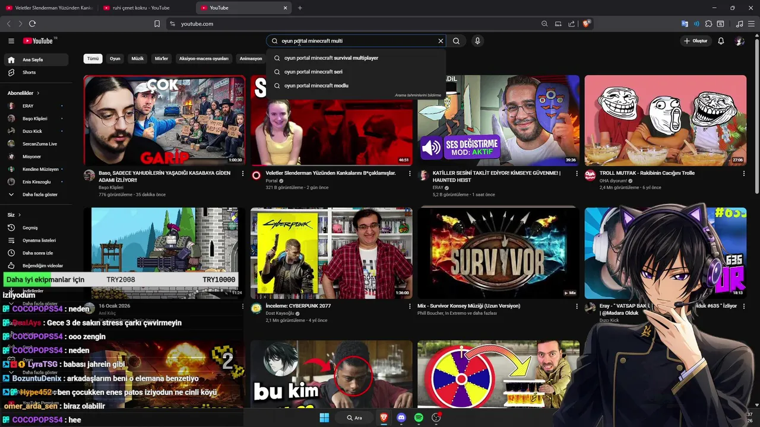
Task: Open Shorts in sidebar
Action: (36, 72)
